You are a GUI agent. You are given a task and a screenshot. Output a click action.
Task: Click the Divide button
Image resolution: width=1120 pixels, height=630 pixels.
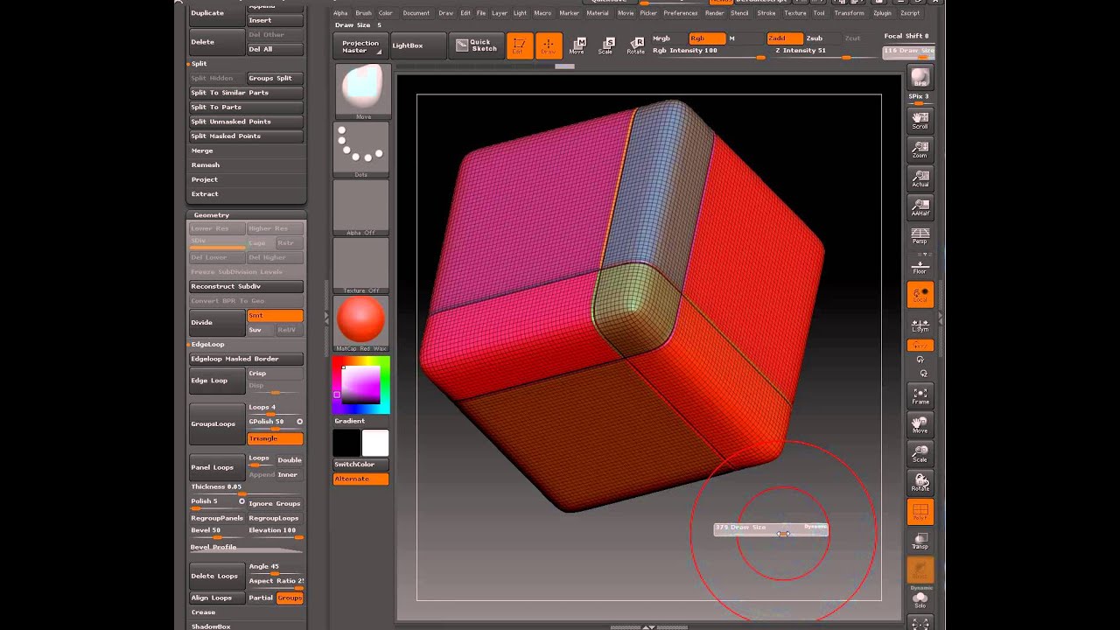pyautogui.click(x=217, y=322)
